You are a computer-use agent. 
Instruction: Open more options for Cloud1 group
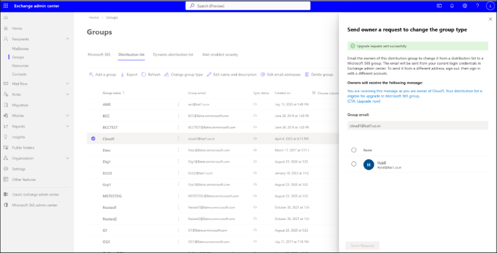[x=178, y=138]
